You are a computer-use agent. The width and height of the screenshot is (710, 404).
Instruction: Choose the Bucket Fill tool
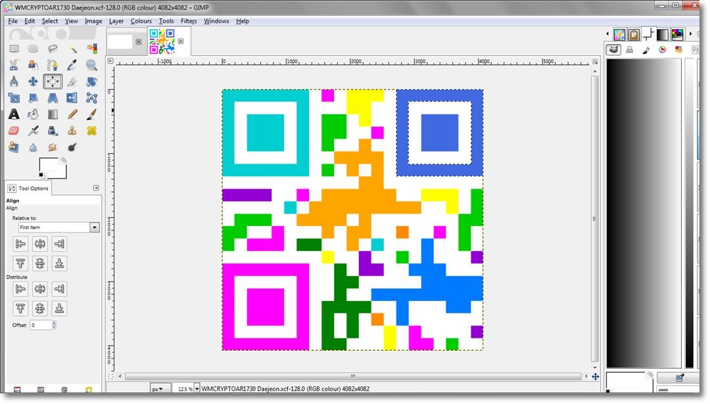[33, 114]
